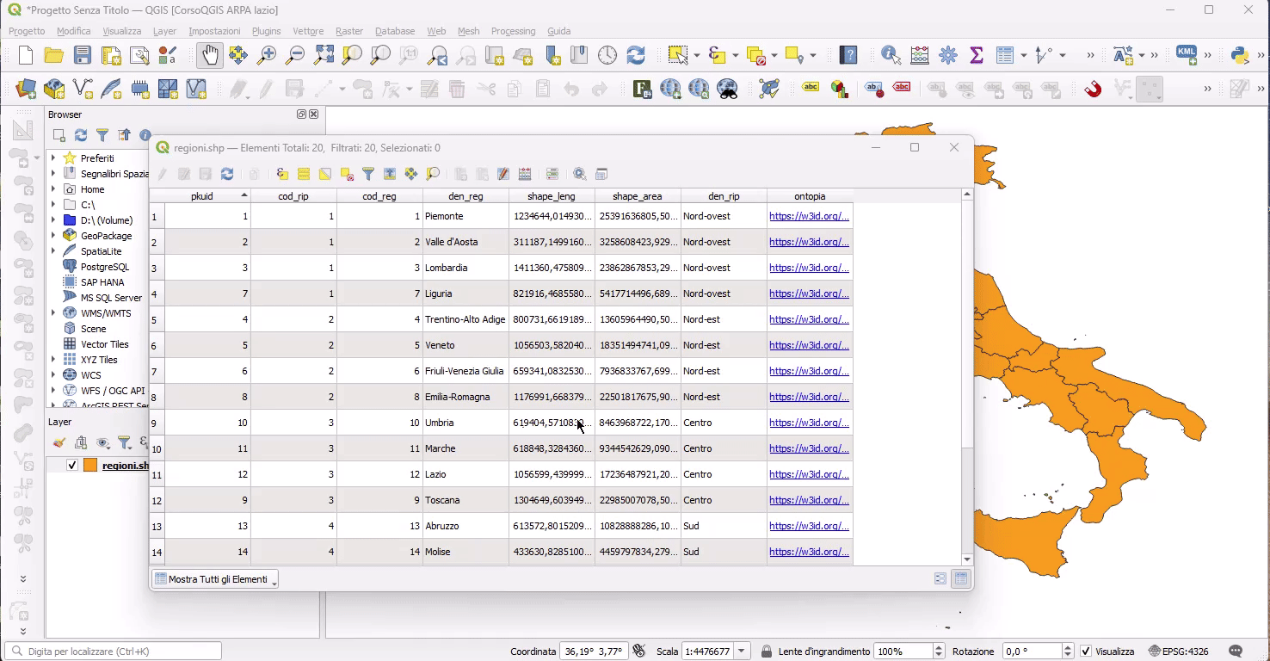The image size is (1270, 661).
Task: Open the Vettore menu
Action: point(308,31)
